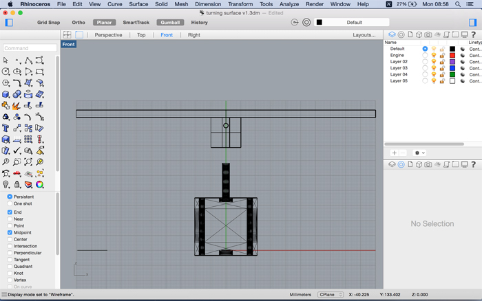Open the Layouts... button

pos(364,35)
